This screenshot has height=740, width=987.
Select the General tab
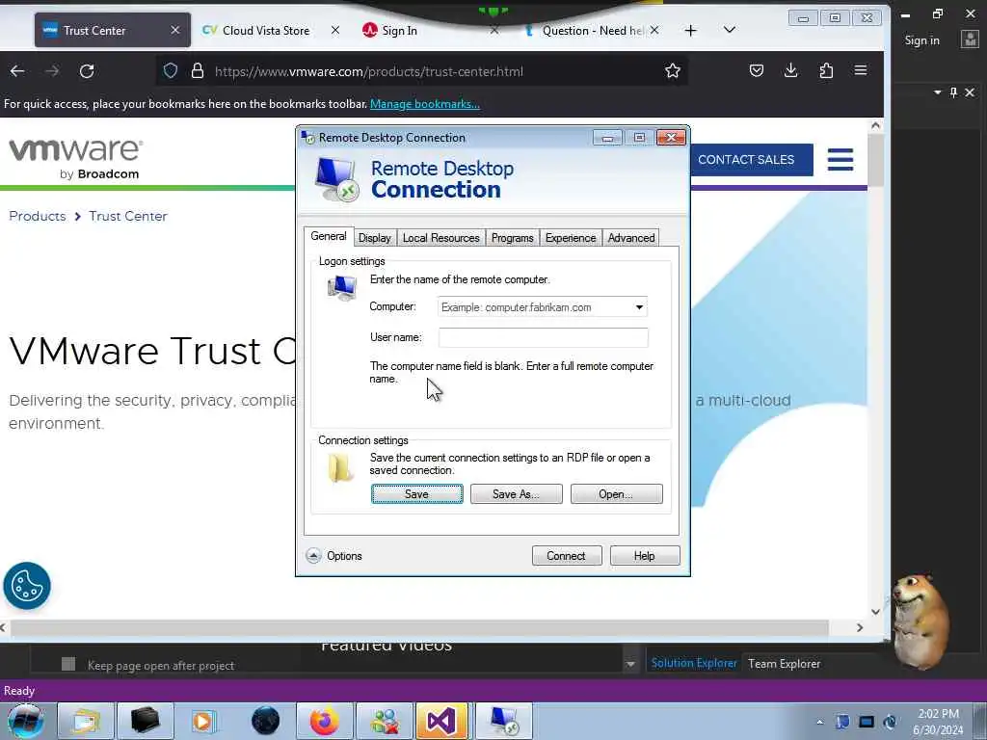329,236
